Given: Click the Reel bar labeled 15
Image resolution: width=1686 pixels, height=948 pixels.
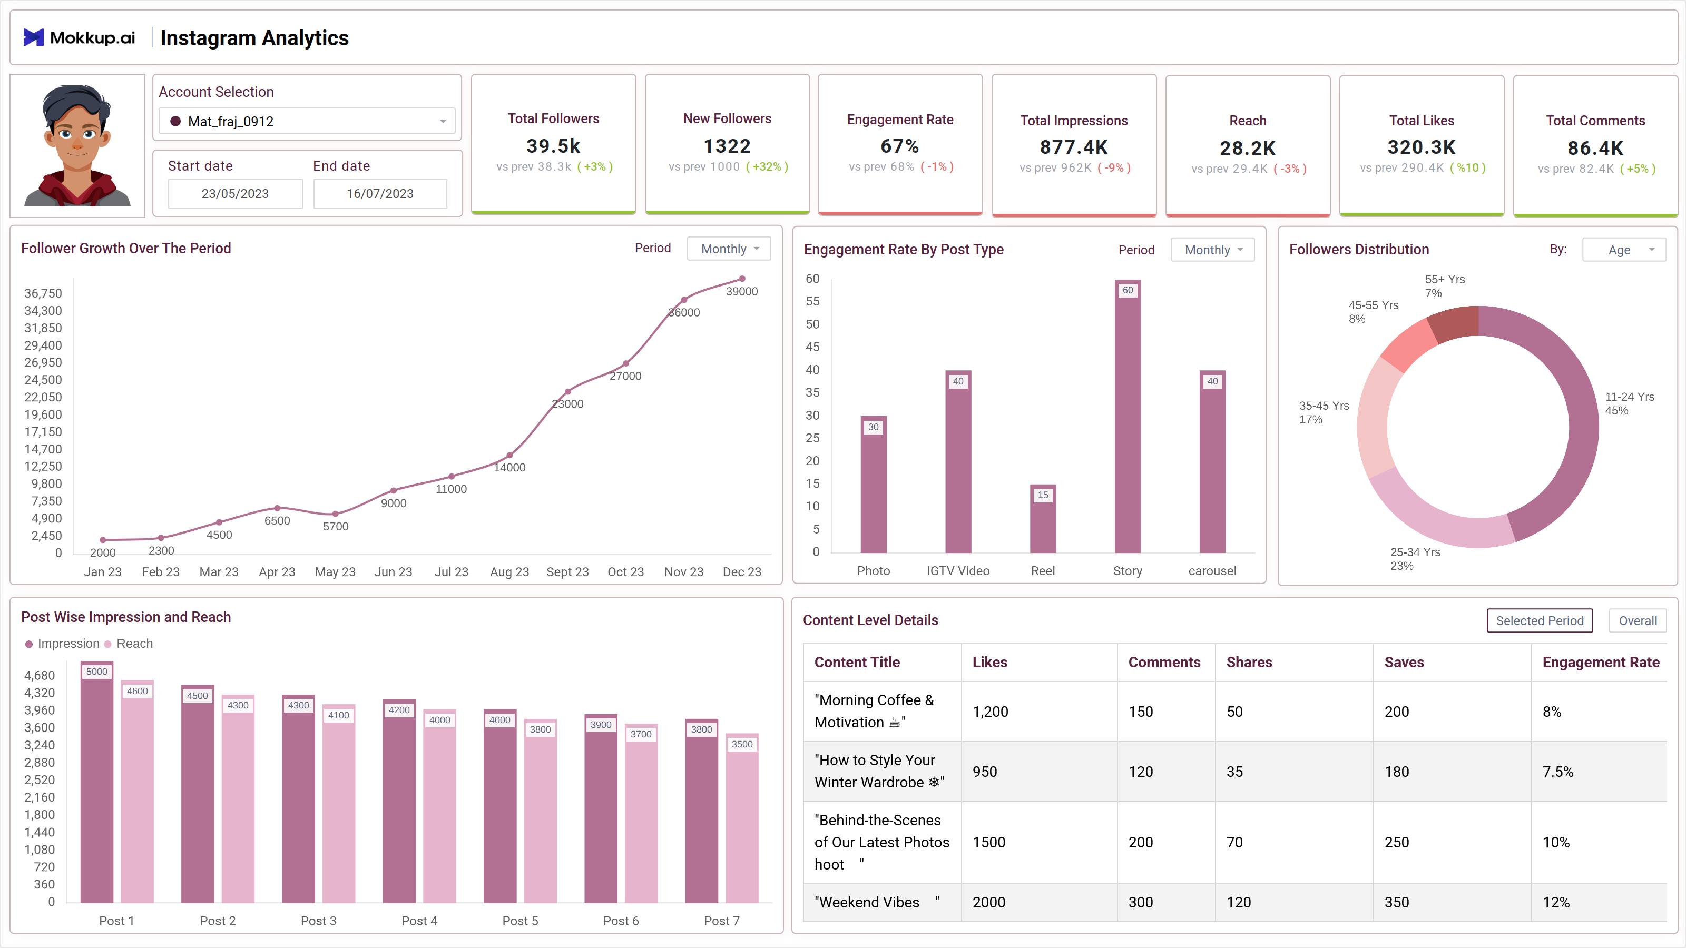Looking at the screenshot, I should pos(1043,518).
